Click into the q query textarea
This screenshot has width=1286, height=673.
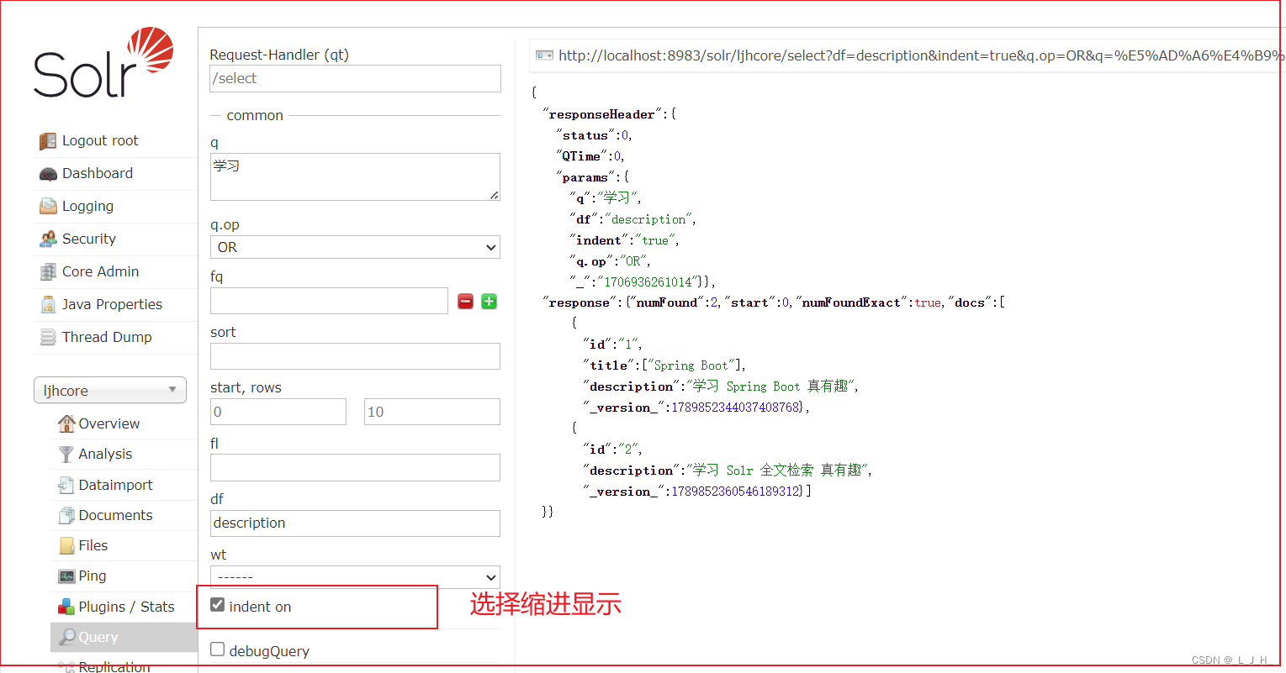point(355,176)
